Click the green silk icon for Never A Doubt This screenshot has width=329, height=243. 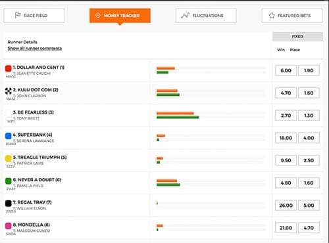9,181
